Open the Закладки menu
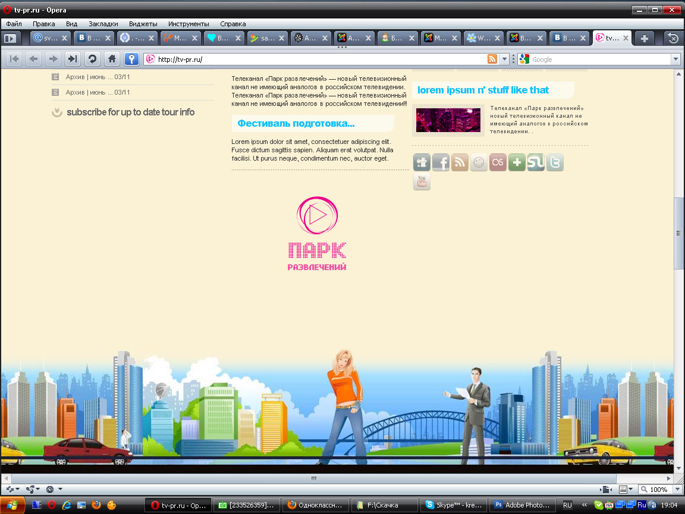 point(103,24)
